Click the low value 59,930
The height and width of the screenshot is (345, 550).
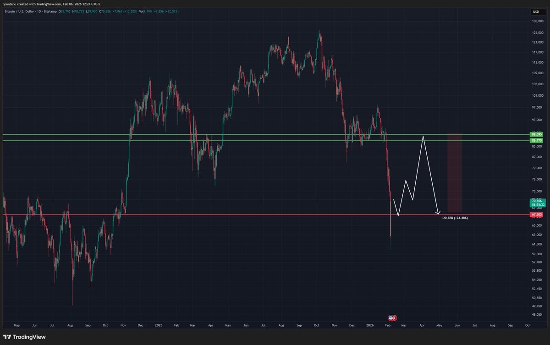tap(92, 11)
